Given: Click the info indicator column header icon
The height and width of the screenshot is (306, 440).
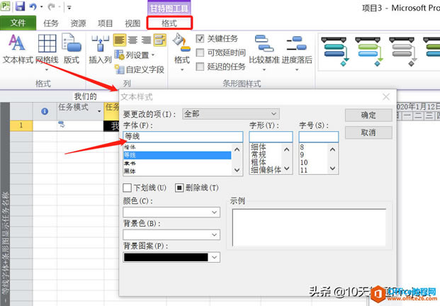Looking at the screenshot, I should point(45,111).
